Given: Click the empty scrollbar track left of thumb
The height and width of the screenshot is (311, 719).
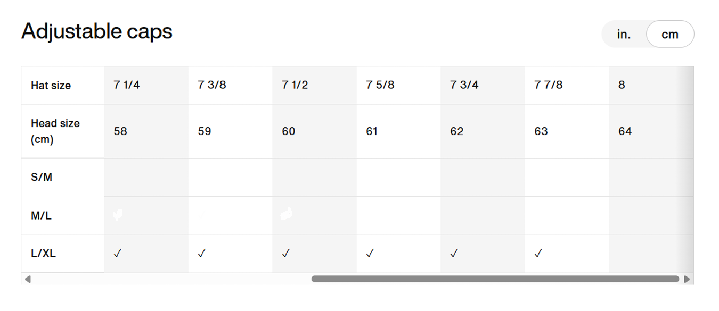Looking at the screenshot, I should click(170, 279).
